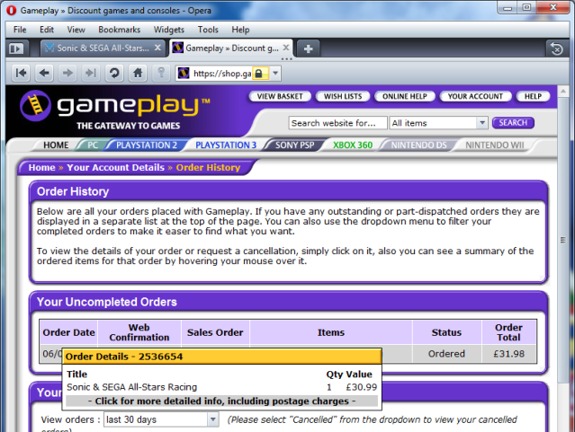This screenshot has height=432, width=575.
Task: Close the Gameplay tab
Action: [x=286, y=48]
